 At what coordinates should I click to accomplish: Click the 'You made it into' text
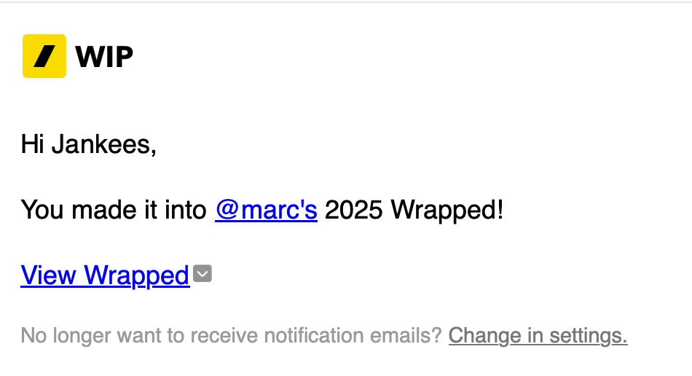(x=114, y=210)
